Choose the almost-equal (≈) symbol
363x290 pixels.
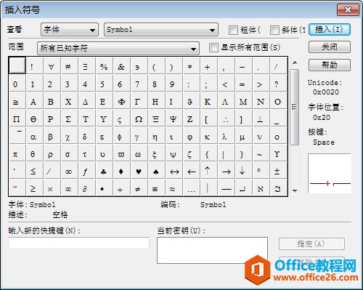point(174,188)
